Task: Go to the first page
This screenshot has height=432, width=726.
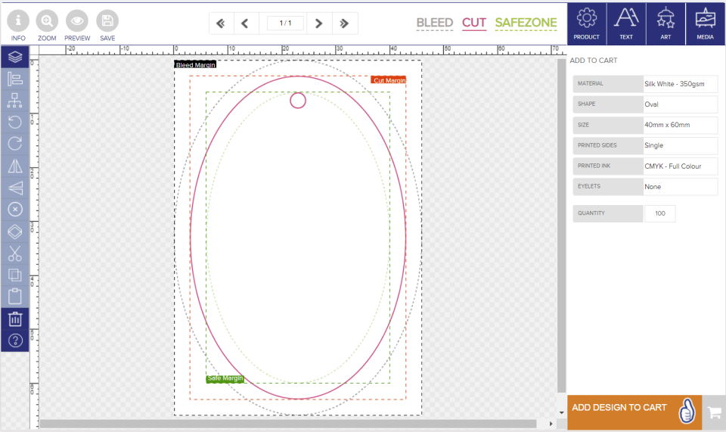Action: (221, 23)
